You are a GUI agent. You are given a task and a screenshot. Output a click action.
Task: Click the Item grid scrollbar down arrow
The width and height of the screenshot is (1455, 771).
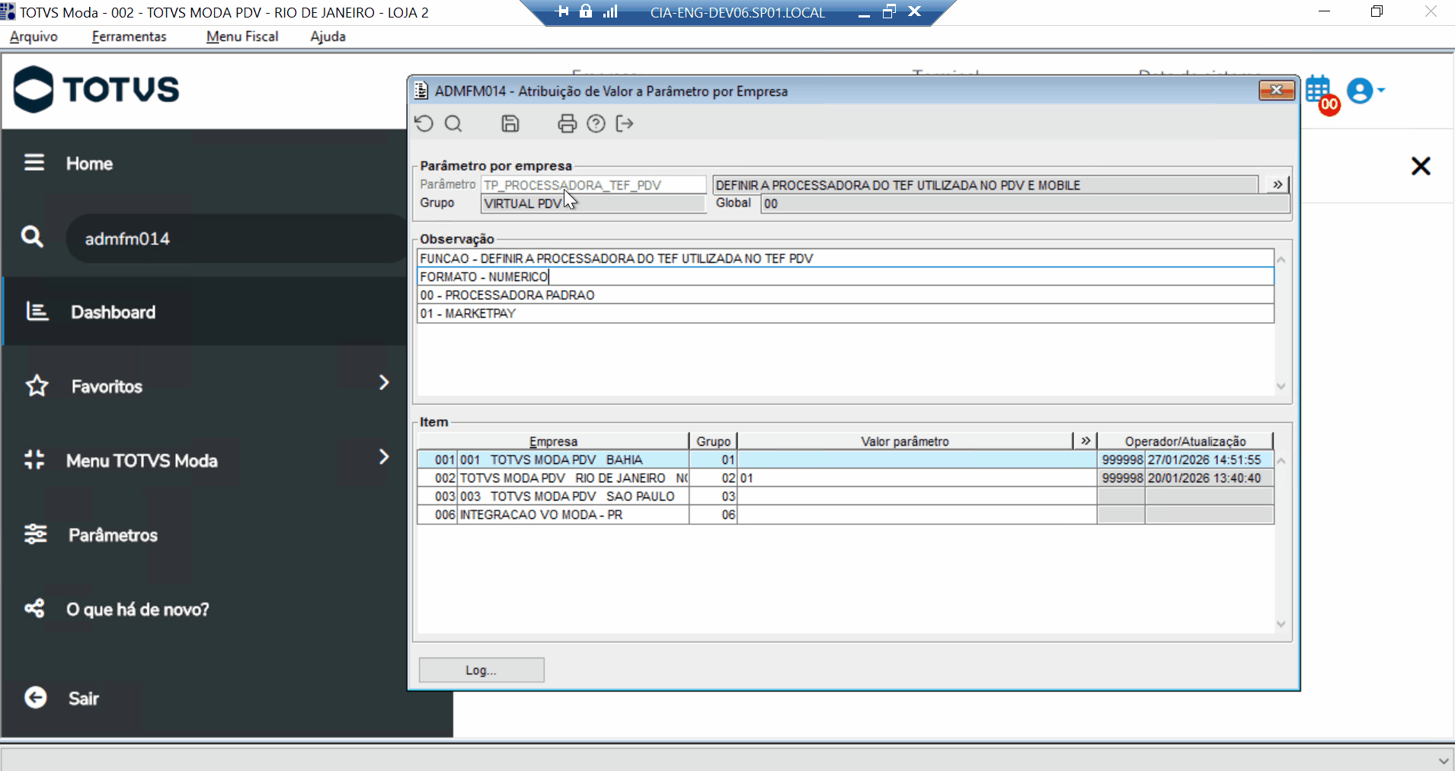pyautogui.click(x=1281, y=624)
